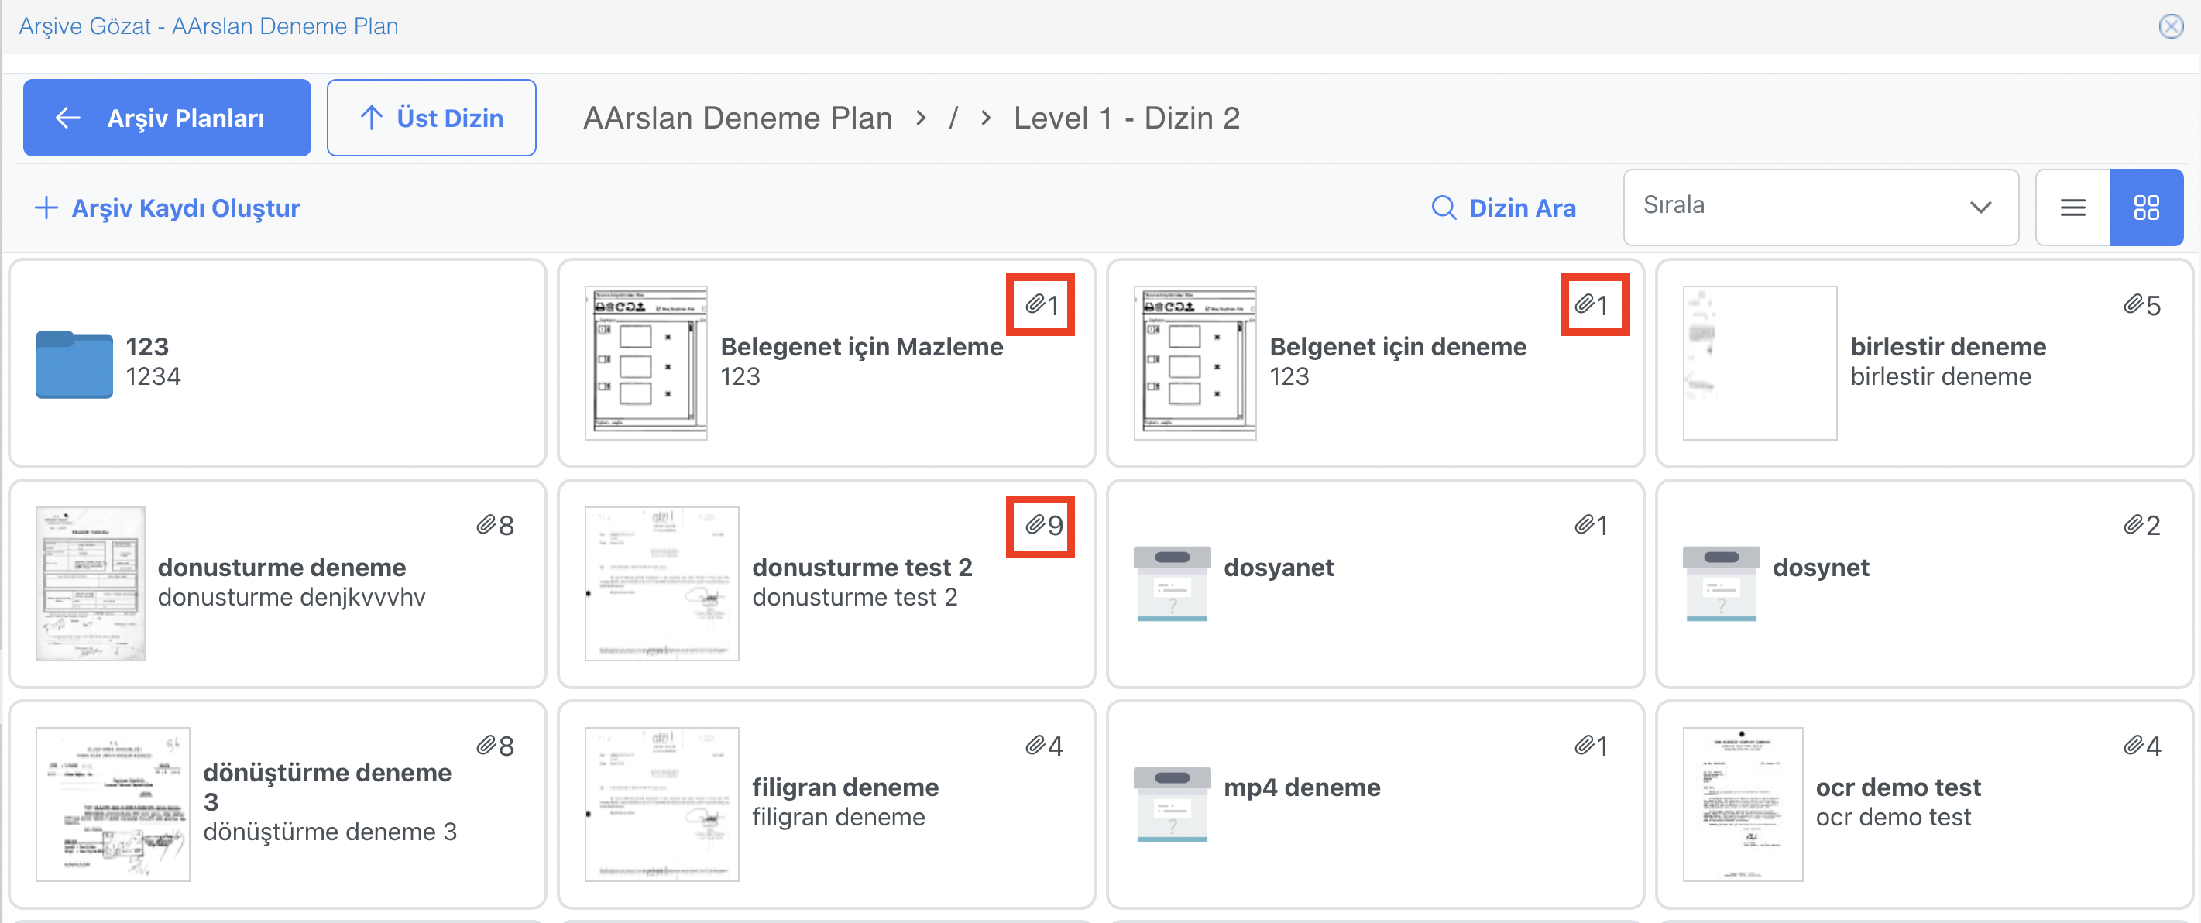Switch to list view
Screen dimensions: 2201x923
[x=2073, y=208]
